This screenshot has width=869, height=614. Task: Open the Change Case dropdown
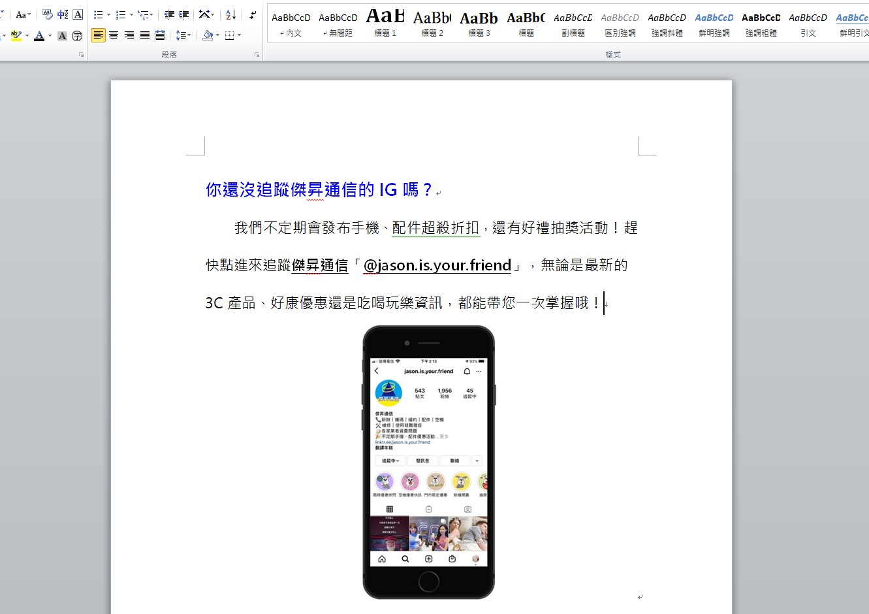22,14
